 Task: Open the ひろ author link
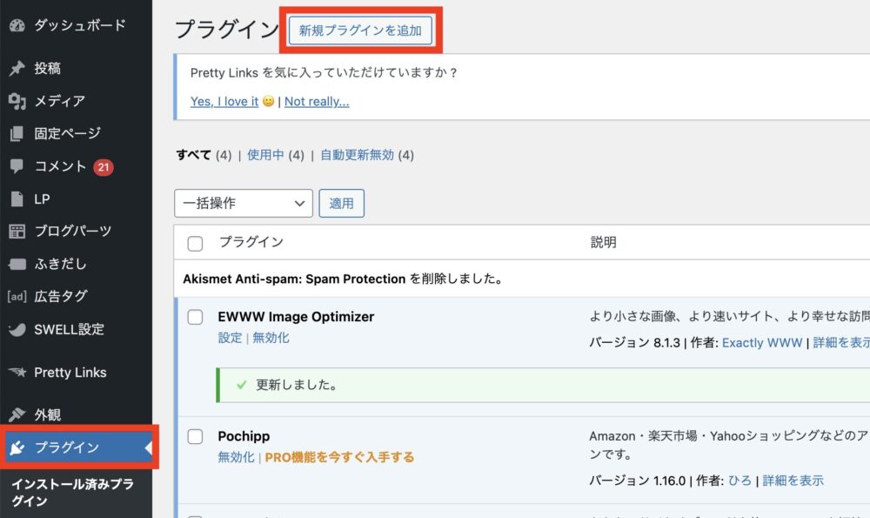pos(739,481)
